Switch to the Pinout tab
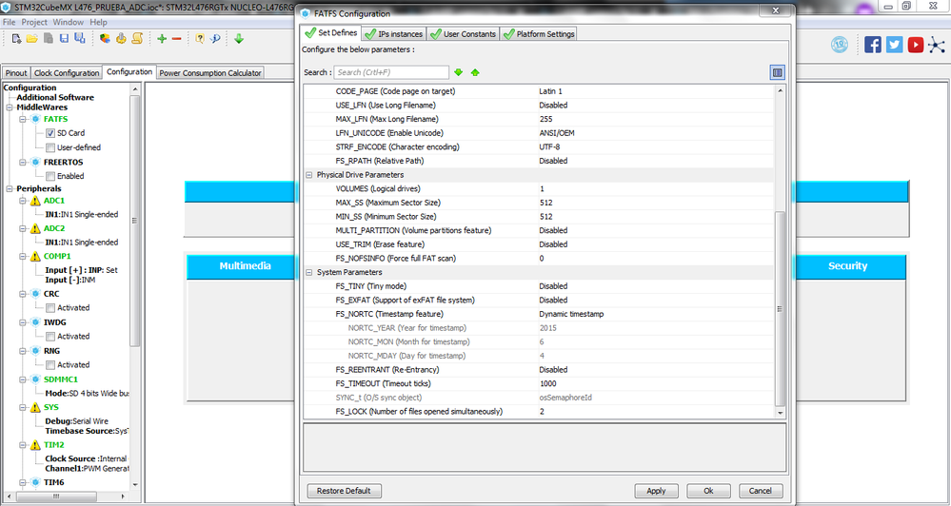This screenshot has width=951, height=506. coord(16,72)
